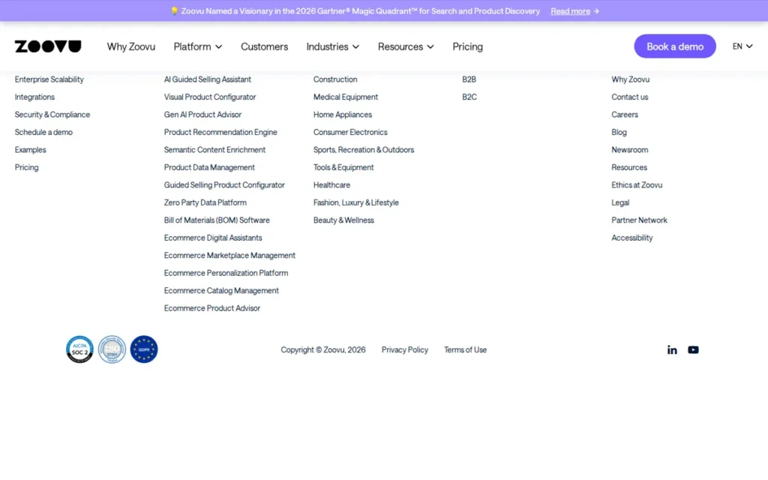Open Gen AI Product Advisor link
Screen dimensions: 768x480
point(202,115)
